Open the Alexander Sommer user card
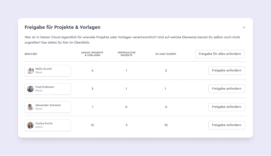Screen dimensions: 271x156 click(x=48, y=107)
